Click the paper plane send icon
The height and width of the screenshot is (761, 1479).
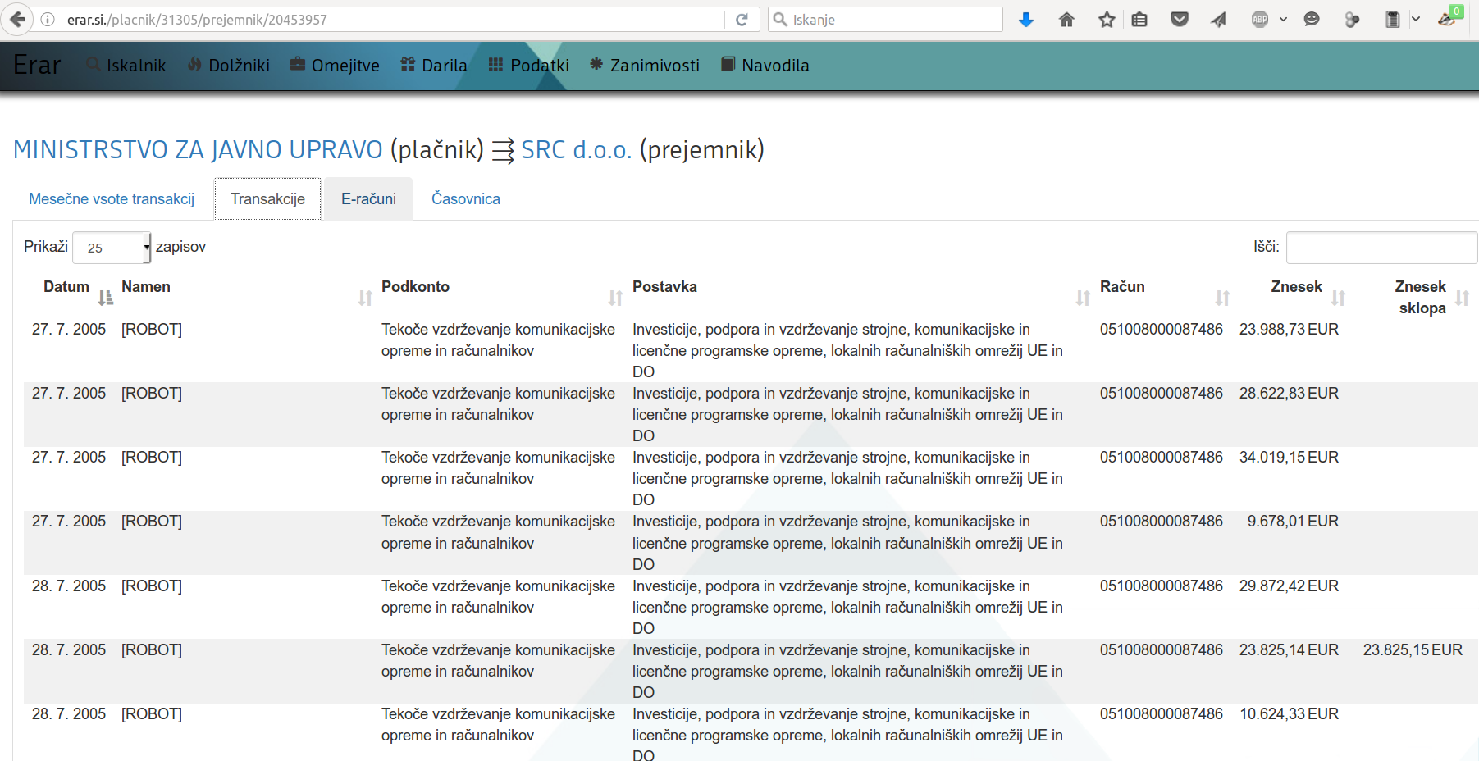point(1219,20)
